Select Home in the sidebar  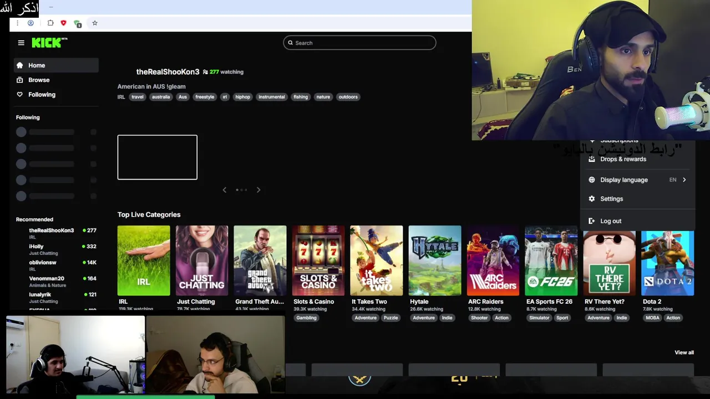point(56,65)
